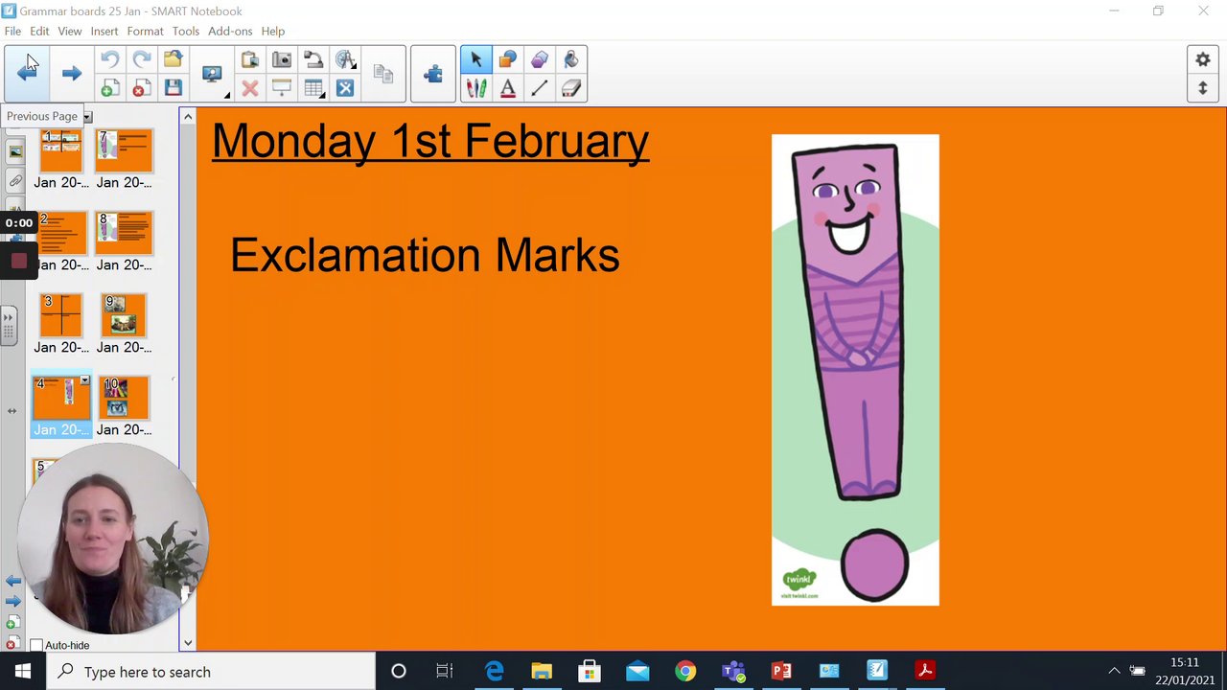Open a file with the folder icon

tap(173, 59)
